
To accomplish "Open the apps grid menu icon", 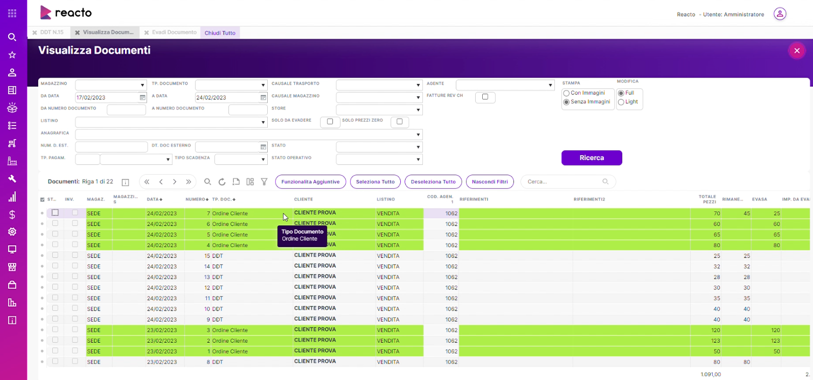I will [x=12, y=13].
